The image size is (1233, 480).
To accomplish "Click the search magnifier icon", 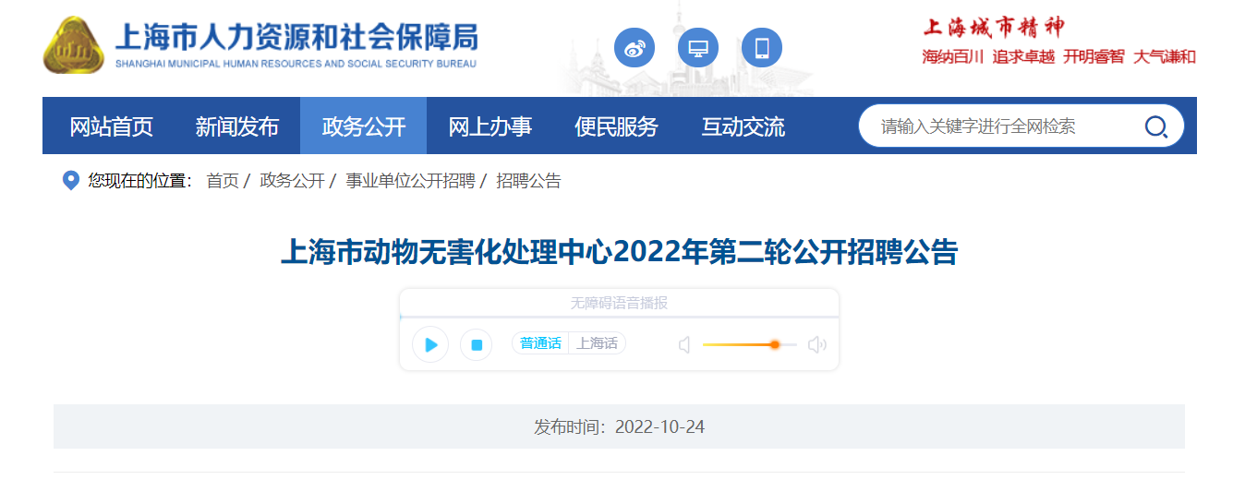I will coord(1156,126).
